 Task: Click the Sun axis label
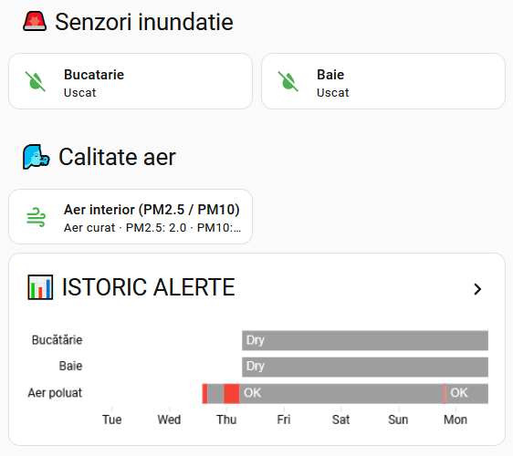click(x=398, y=420)
